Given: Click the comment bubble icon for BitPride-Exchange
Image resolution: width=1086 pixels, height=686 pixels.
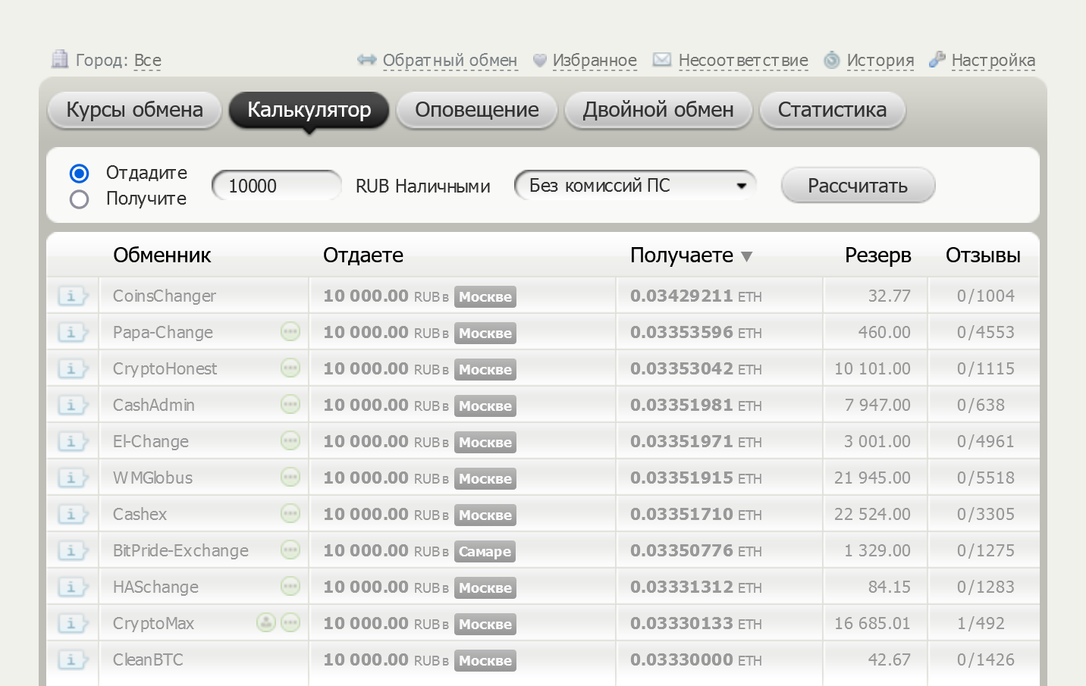Looking at the screenshot, I should 290,550.
